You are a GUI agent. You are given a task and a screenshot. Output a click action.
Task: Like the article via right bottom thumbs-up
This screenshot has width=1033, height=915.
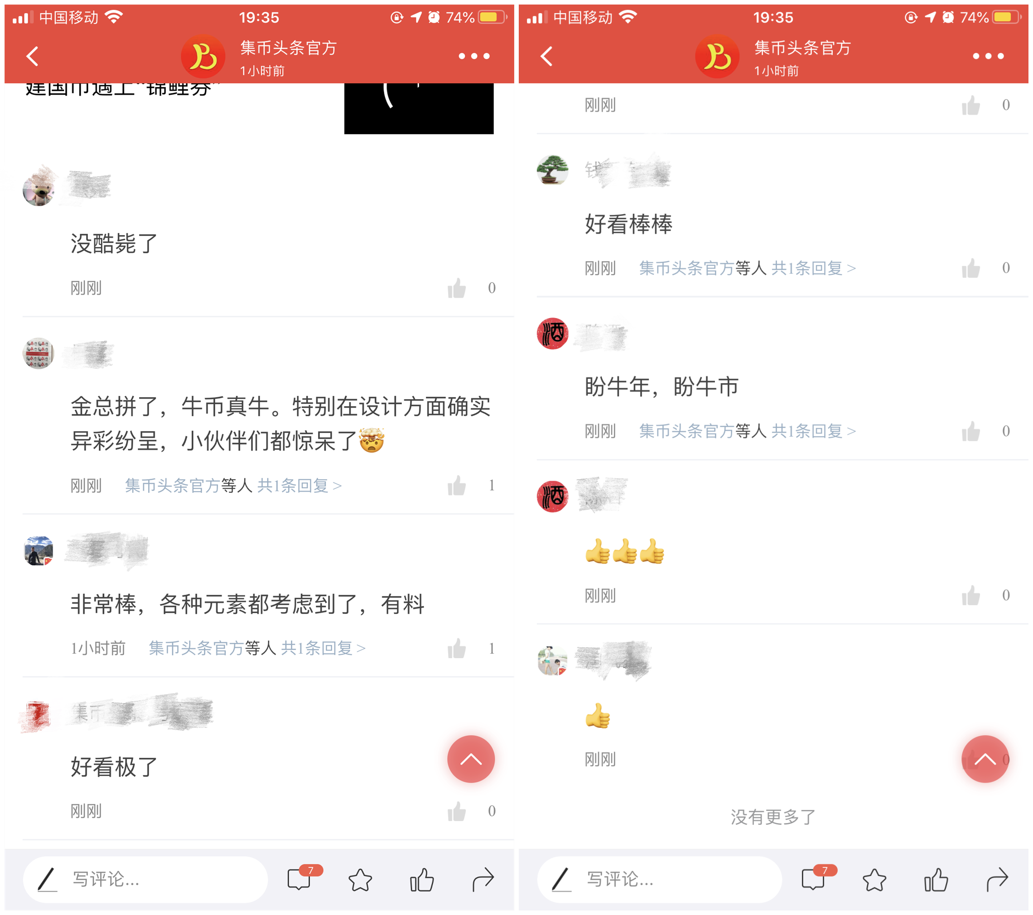pyautogui.click(x=936, y=880)
